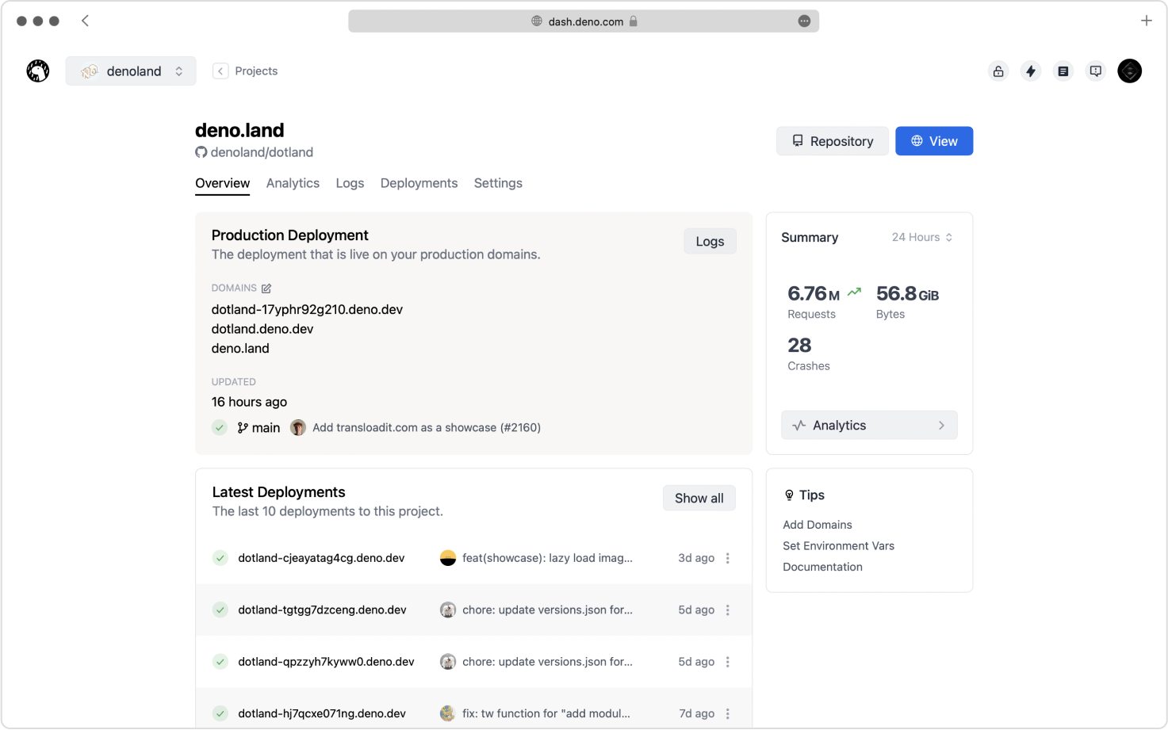Click the Repository button
This screenshot has height=730, width=1168.
pyautogui.click(x=833, y=141)
